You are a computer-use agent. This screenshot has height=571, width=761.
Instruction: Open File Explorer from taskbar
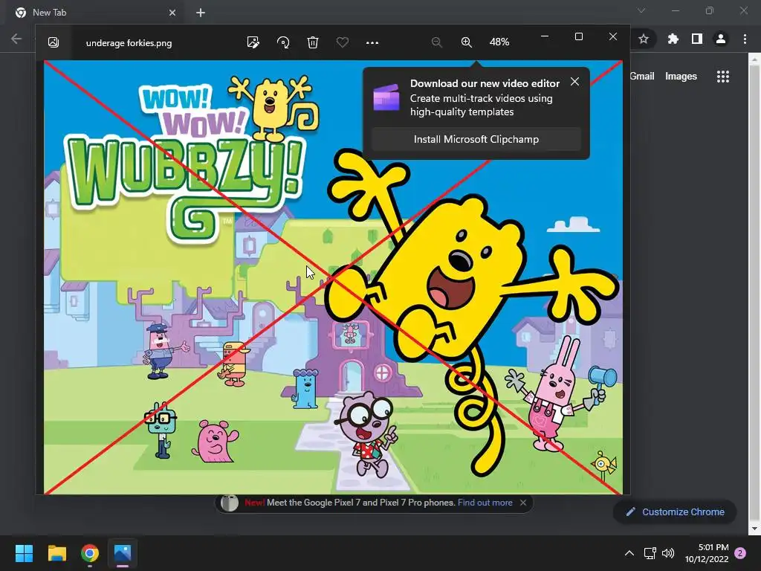[56, 553]
